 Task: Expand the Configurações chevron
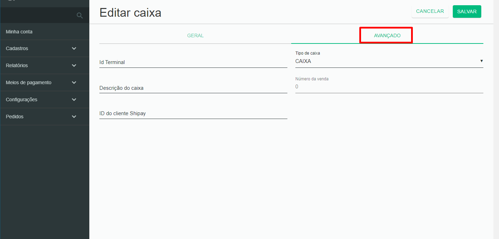(x=74, y=99)
